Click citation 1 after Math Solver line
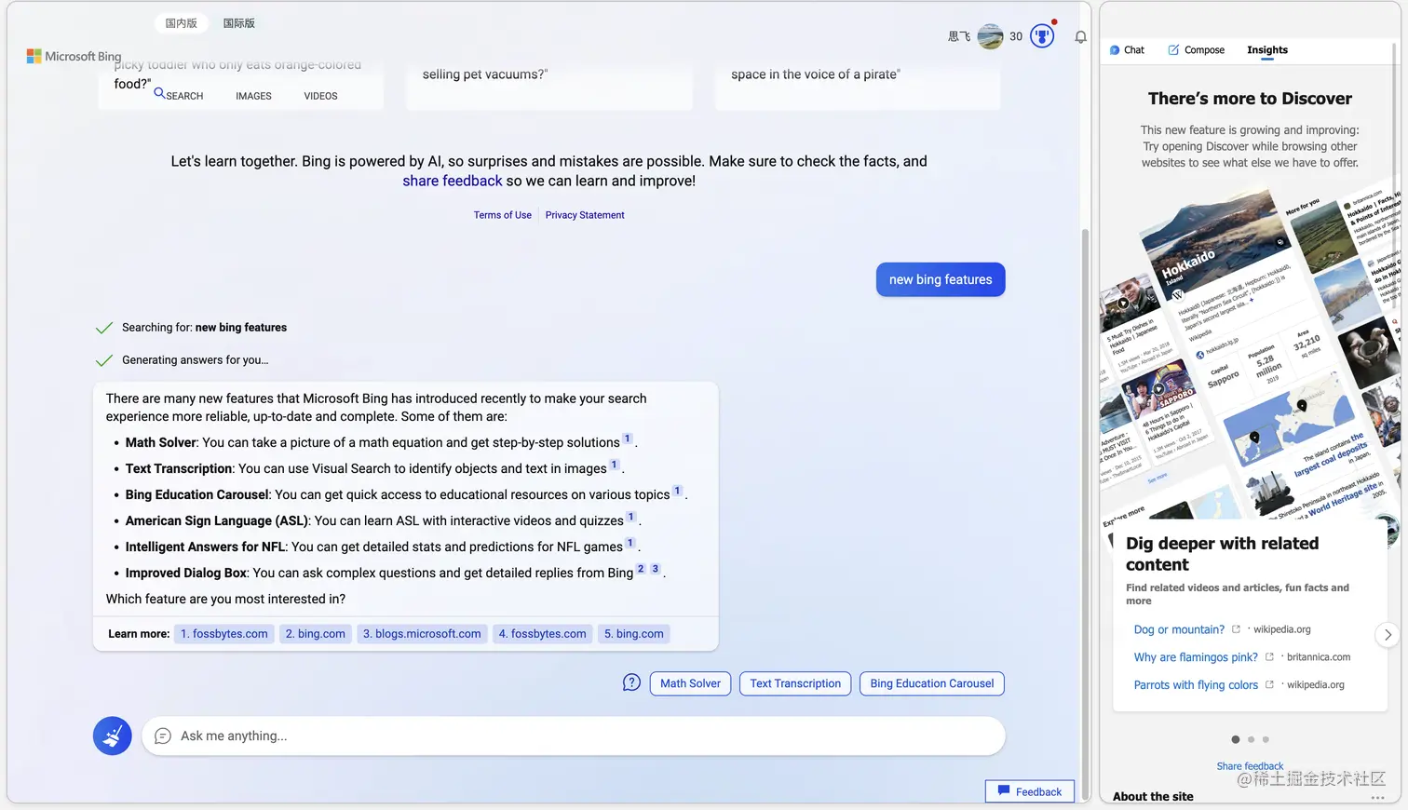The width and height of the screenshot is (1408, 810). [628, 439]
